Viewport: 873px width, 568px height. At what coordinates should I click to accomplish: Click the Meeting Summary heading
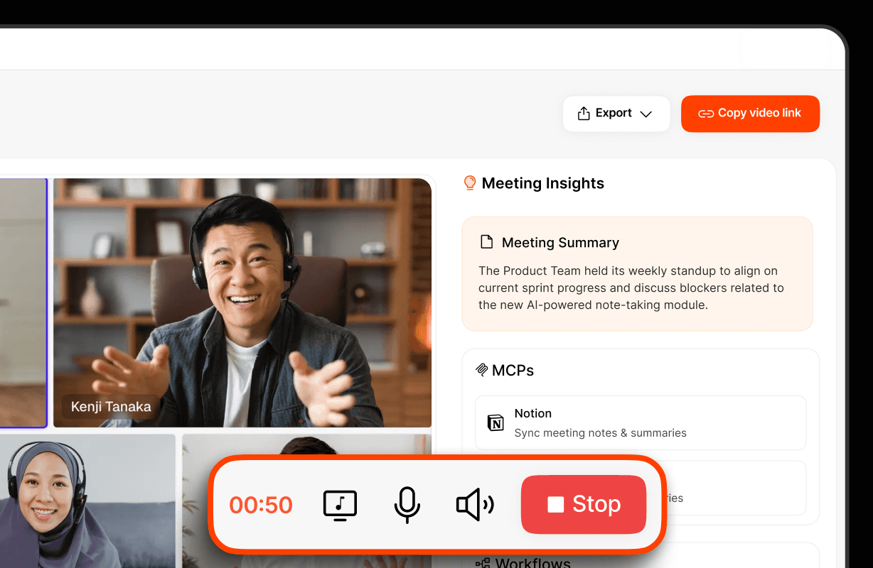[x=560, y=243]
